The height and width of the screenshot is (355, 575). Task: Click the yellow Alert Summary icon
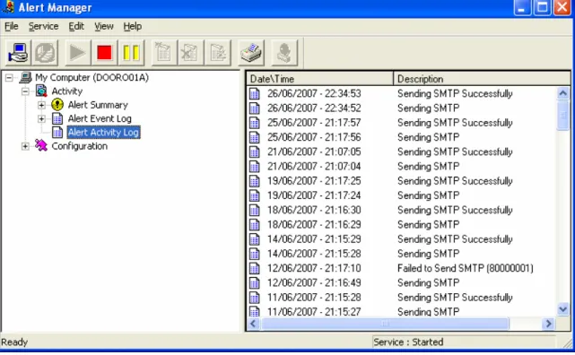(x=57, y=105)
